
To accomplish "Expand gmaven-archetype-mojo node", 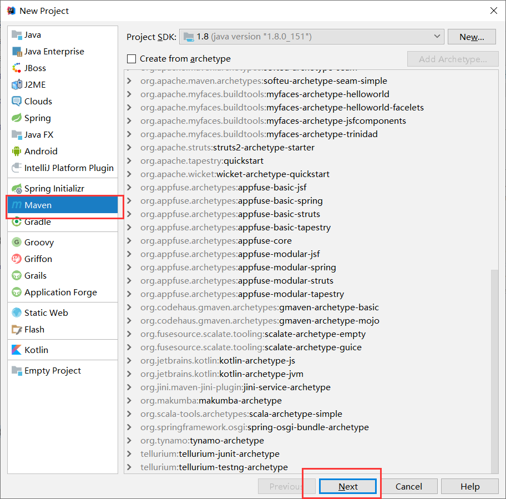I will click(x=129, y=320).
